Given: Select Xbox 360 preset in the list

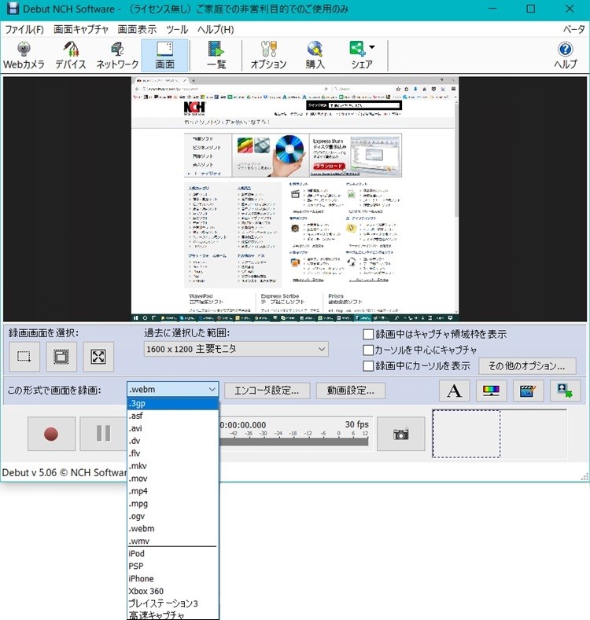Looking at the screenshot, I should click(x=172, y=591).
